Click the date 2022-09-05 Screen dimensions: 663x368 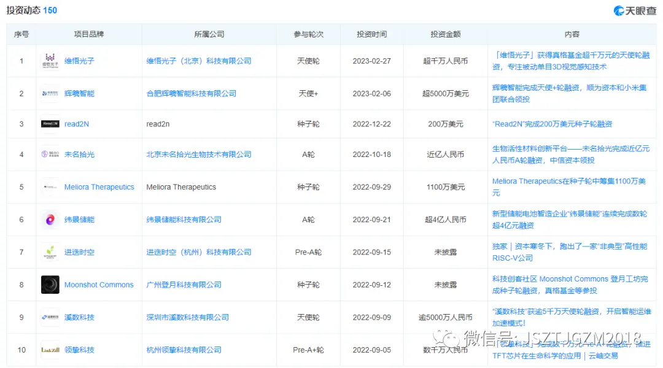click(371, 350)
